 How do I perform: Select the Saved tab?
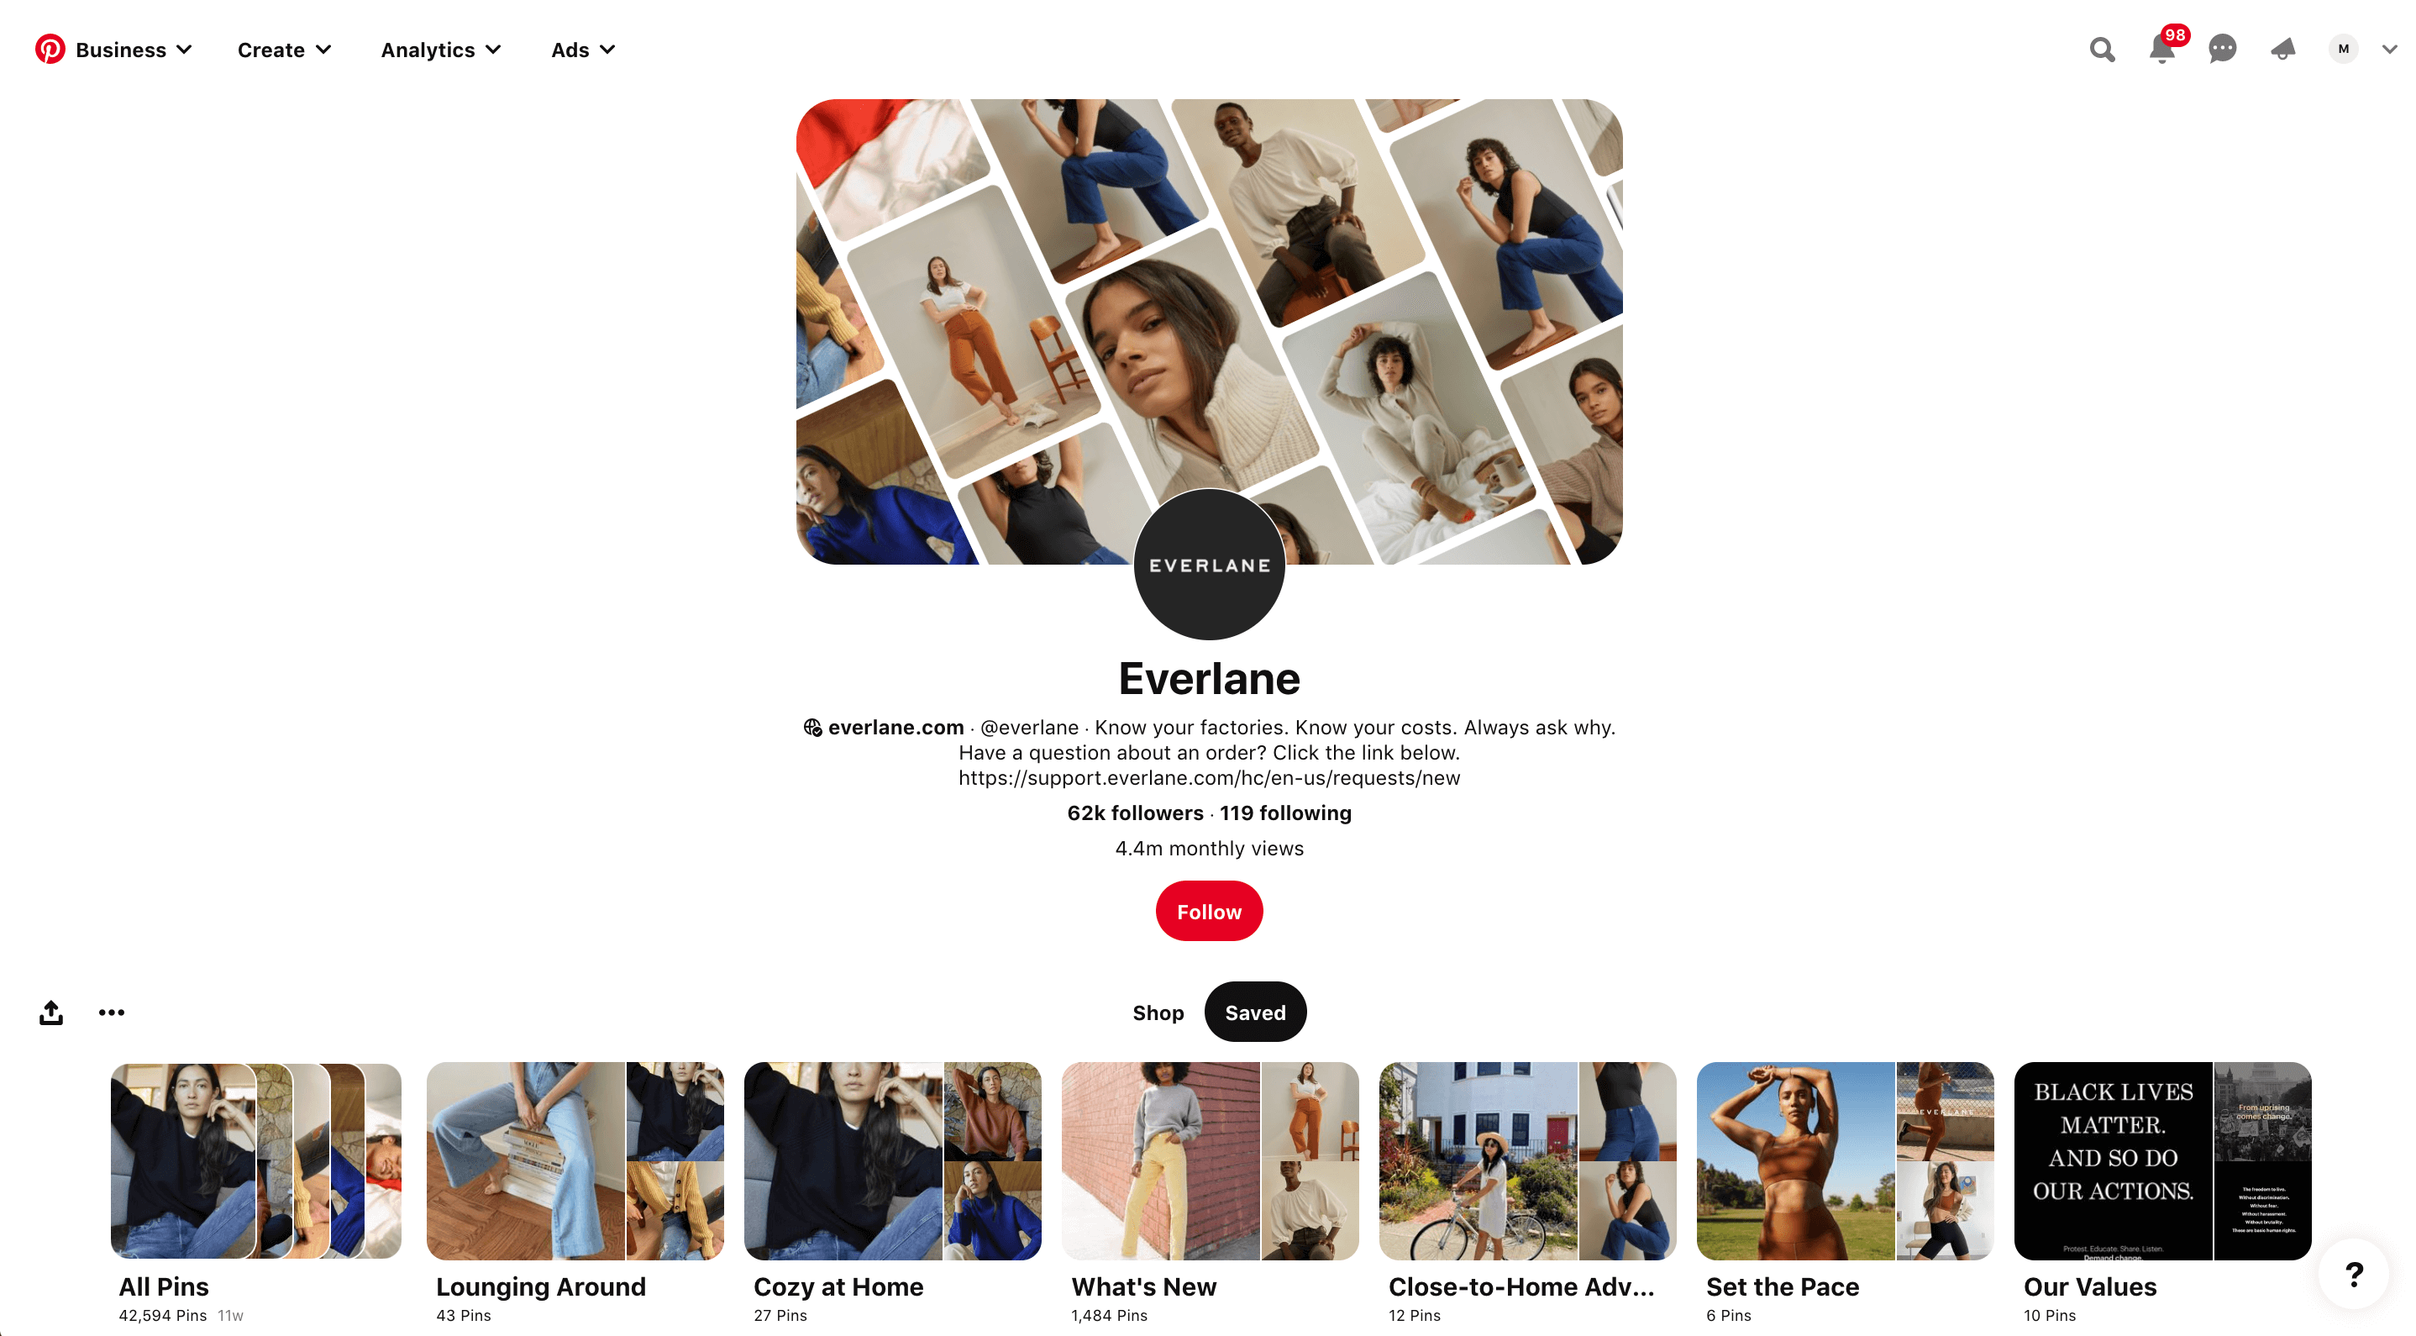[1253, 1012]
